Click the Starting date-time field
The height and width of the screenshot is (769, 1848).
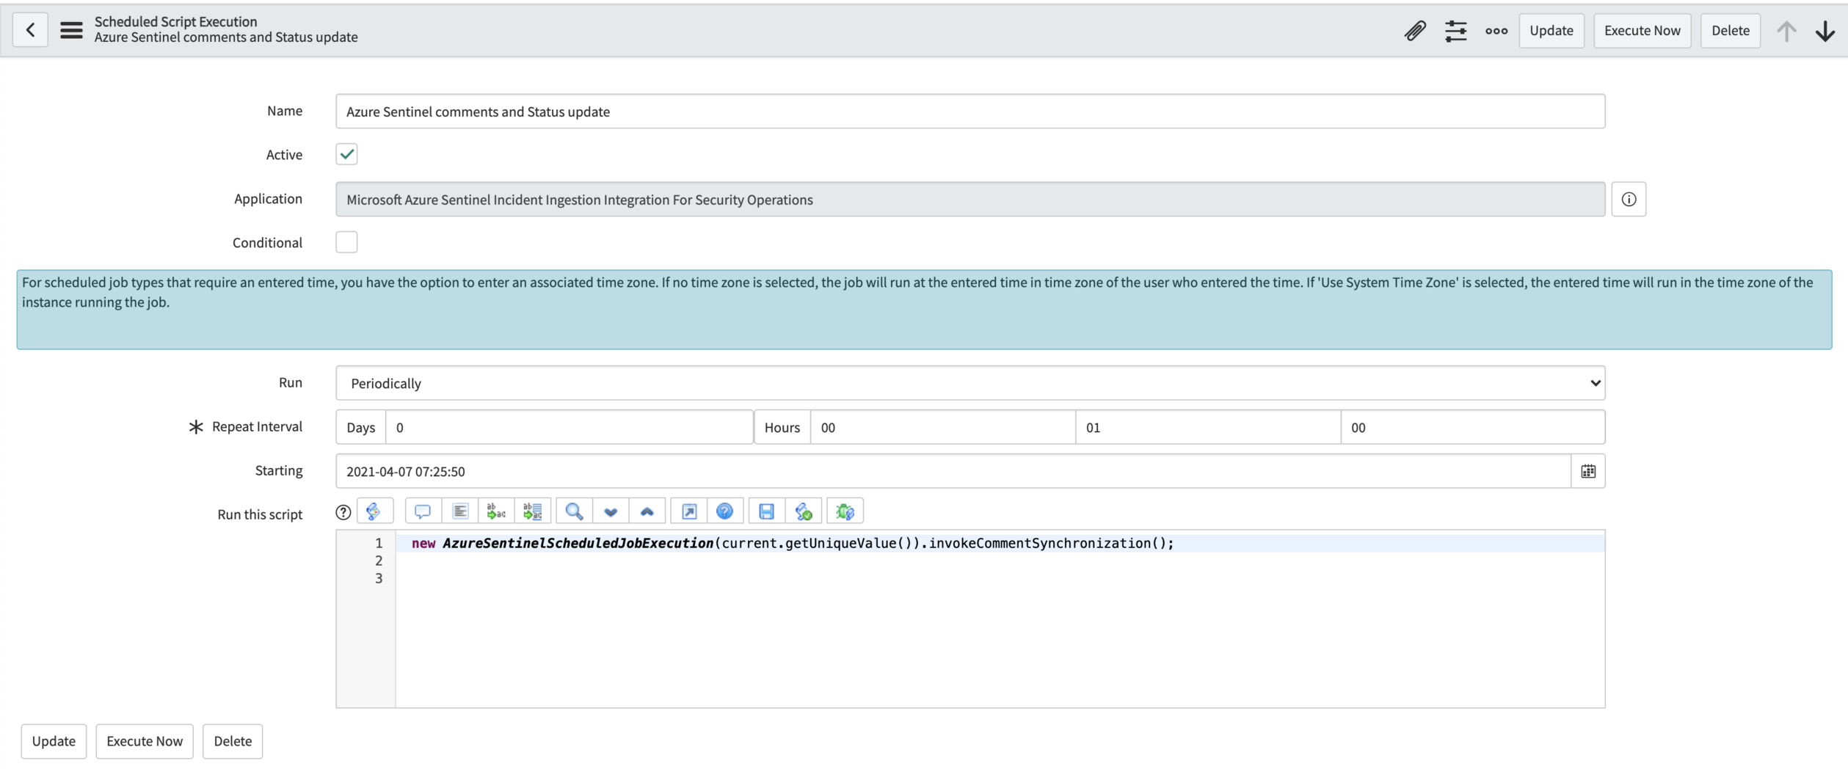(x=953, y=471)
